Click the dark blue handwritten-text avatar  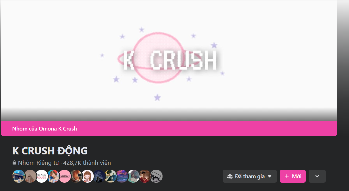(x=99, y=176)
